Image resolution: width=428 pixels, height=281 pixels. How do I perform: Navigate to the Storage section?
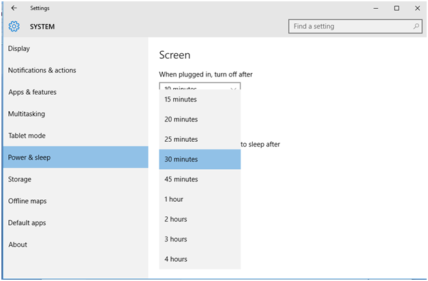click(20, 179)
